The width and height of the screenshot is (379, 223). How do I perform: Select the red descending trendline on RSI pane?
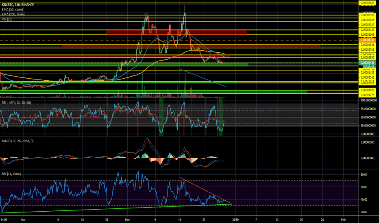(205, 191)
